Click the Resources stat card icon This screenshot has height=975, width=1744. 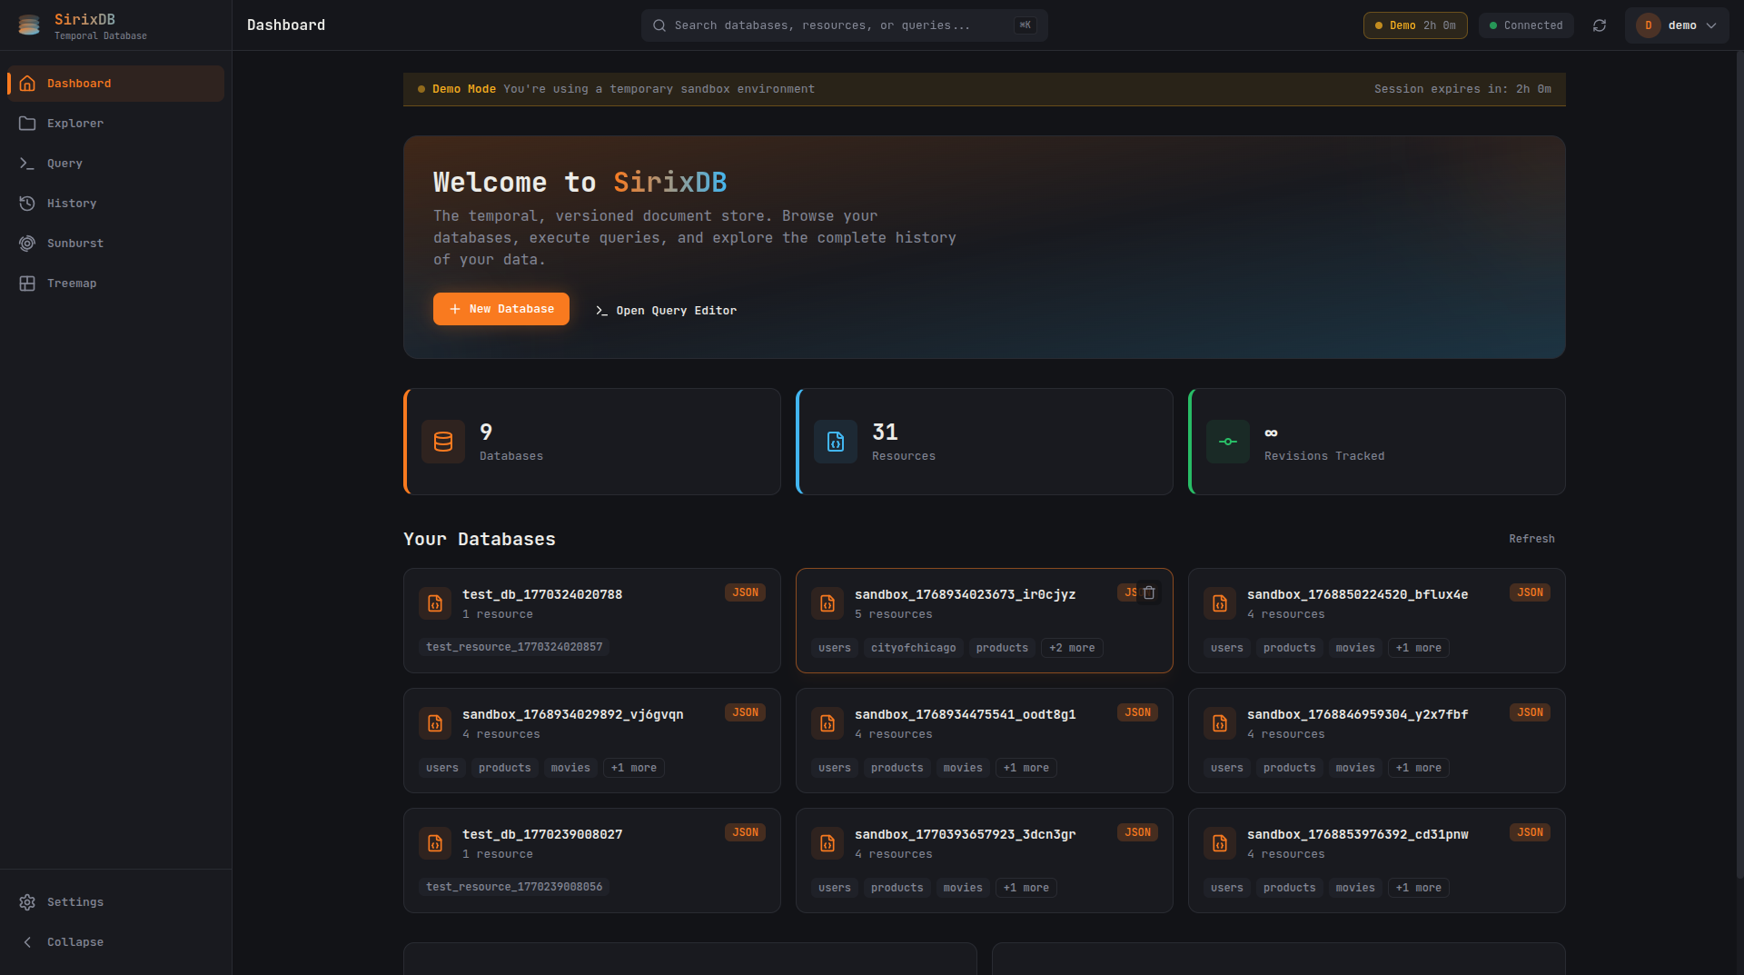click(835, 442)
